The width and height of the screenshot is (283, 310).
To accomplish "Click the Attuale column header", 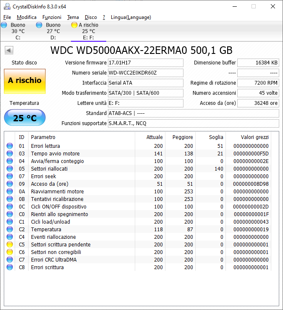I will click(150, 137).
